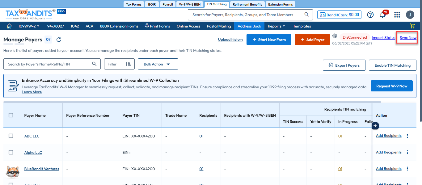Switch to the Retirement Benefits tab
Screen dimensions: 422x185
tap(247, 4)
